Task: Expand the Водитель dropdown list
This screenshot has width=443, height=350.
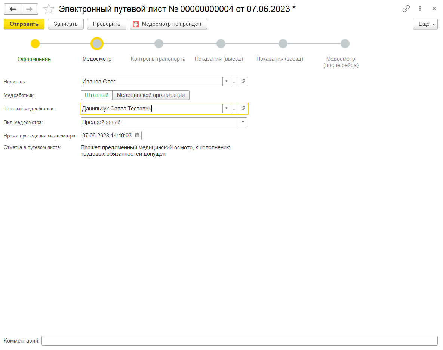Action: (x=227, y=82)
